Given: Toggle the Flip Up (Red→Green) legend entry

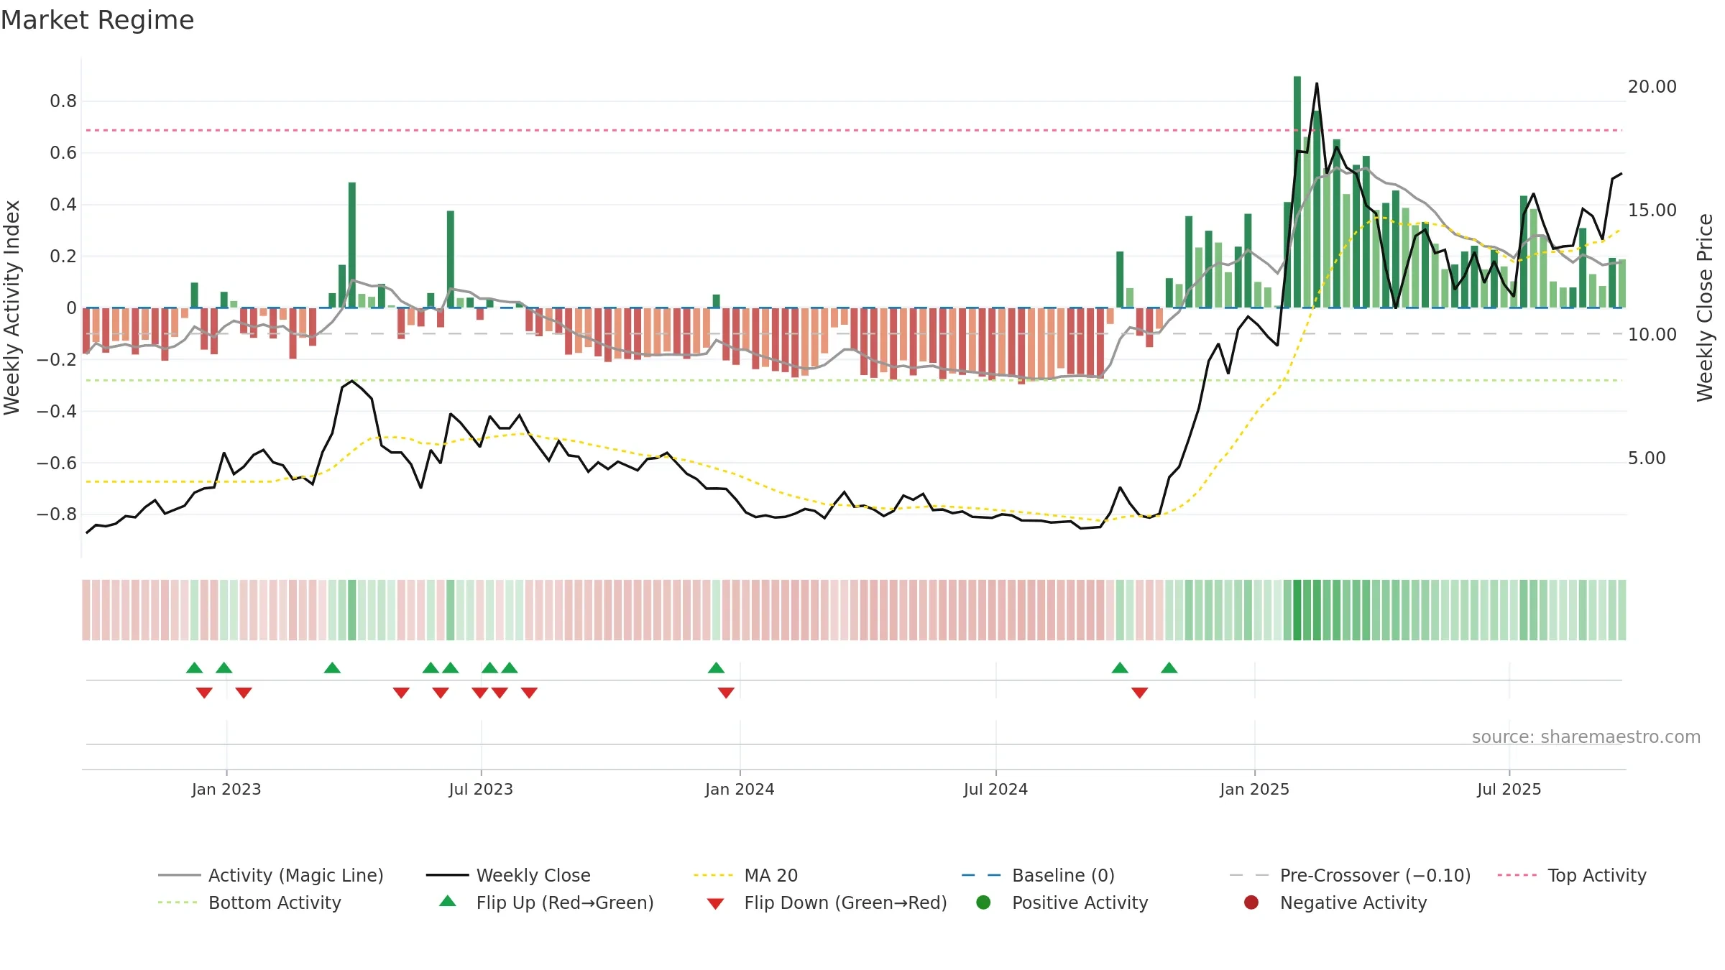Looking at the screenshot, I should [x=546, y=902].
